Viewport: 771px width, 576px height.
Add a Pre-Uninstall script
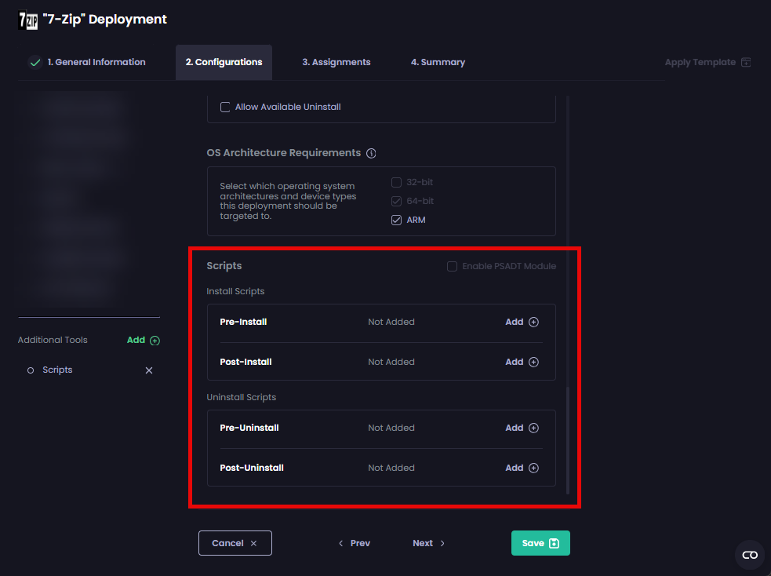521,428
